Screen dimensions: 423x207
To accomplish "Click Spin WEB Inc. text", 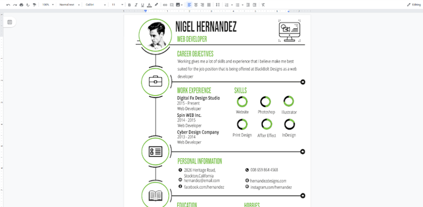I will (189, 115).
